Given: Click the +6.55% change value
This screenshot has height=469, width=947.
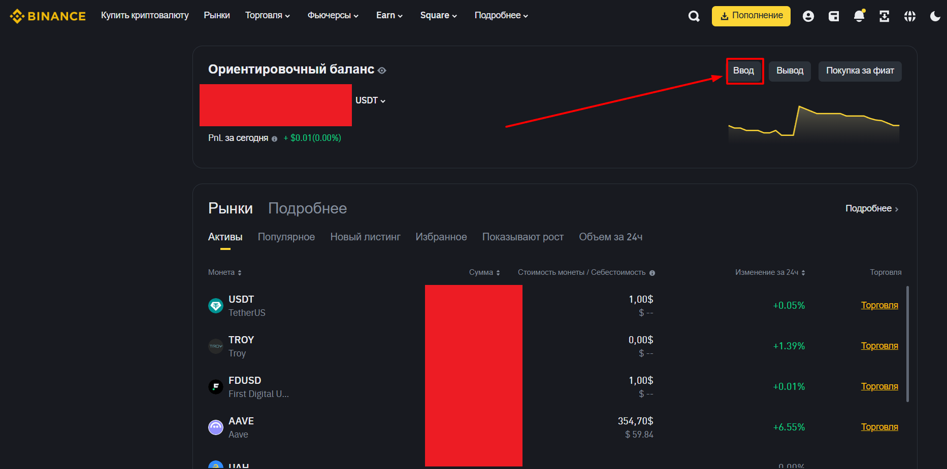Looking at the screenshot, I should point(789,427).
